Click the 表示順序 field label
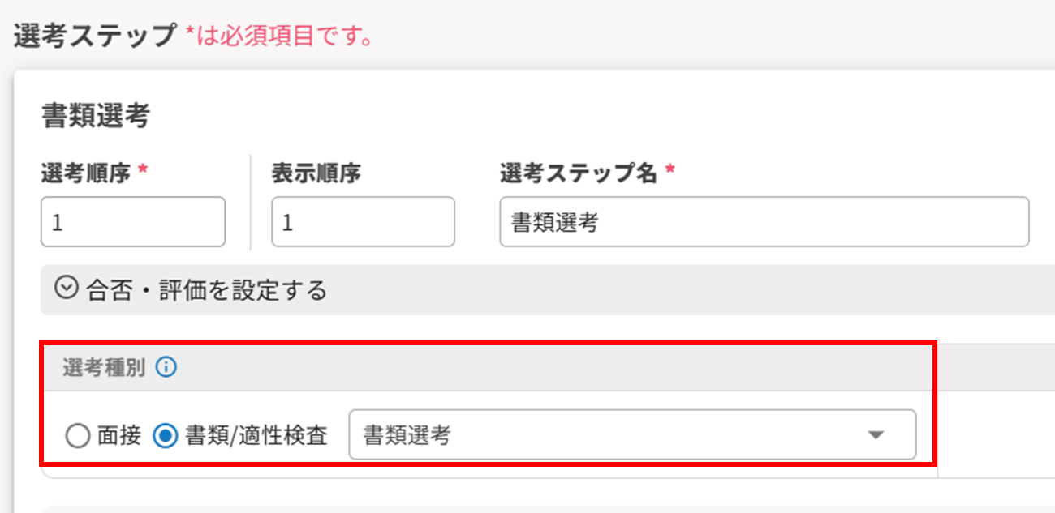 coord(316,173)
